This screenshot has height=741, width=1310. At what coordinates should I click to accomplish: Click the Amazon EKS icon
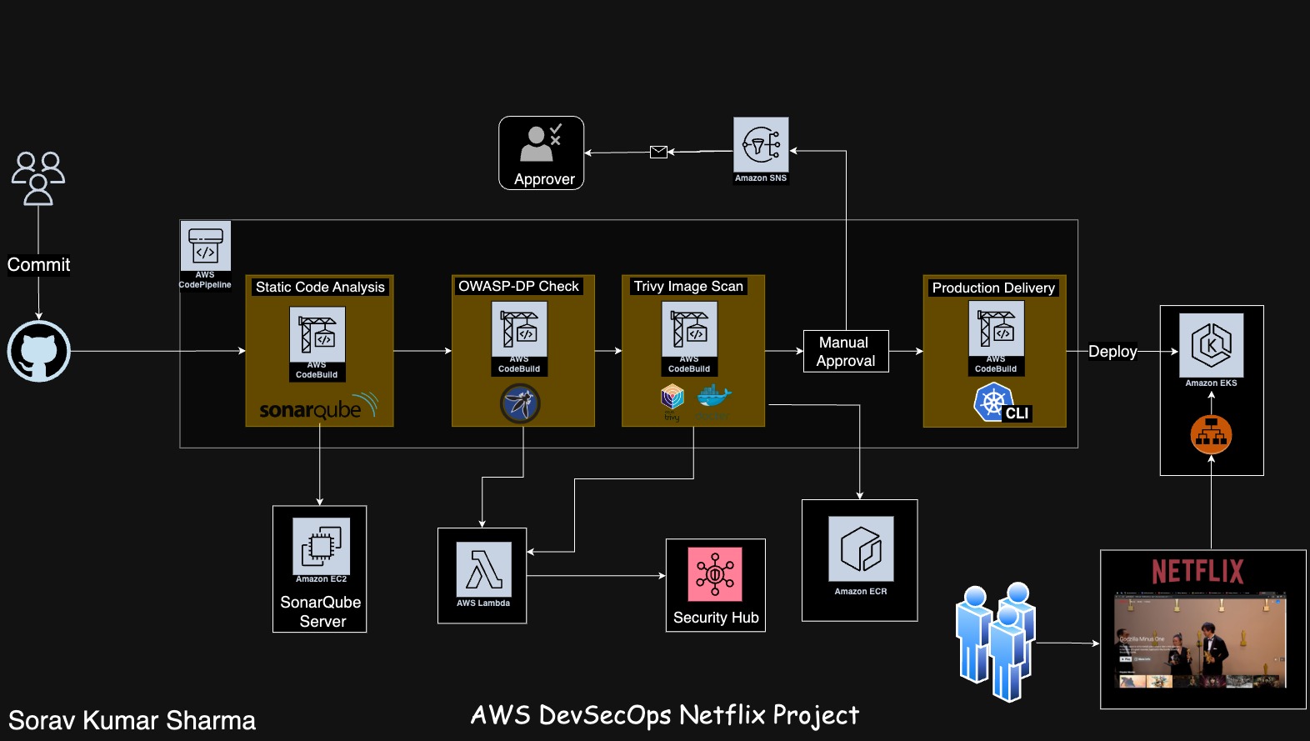[1212, 345]
